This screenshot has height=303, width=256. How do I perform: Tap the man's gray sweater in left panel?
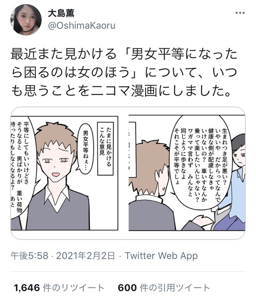(58, 210)
